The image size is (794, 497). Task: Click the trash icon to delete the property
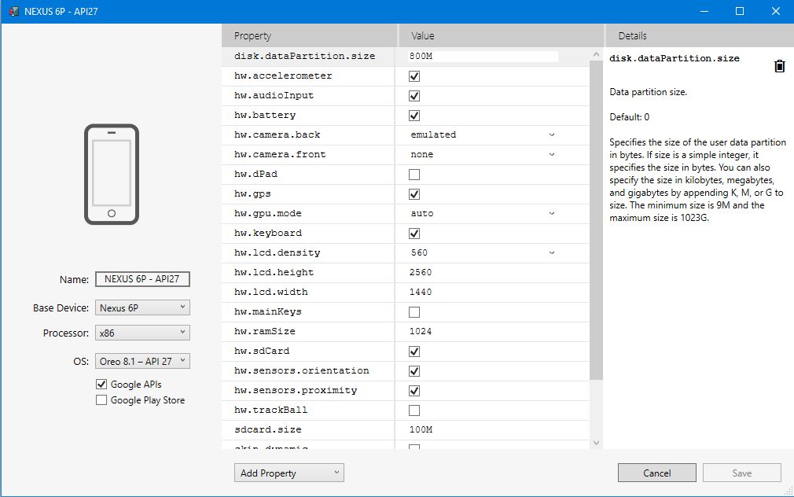pyautogui.click(x=779, y=66)
